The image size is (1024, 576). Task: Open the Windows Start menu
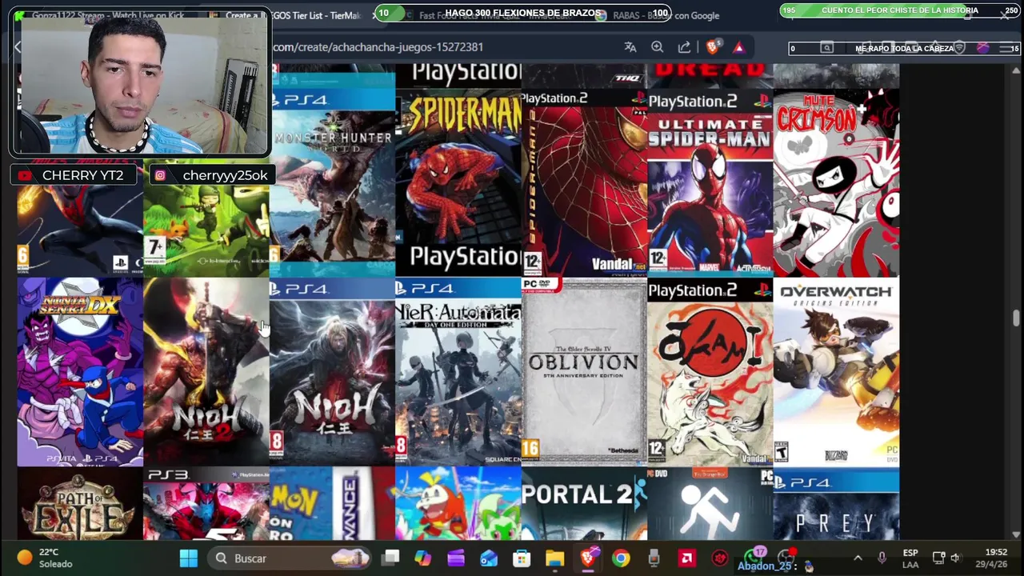pos(189,558)
